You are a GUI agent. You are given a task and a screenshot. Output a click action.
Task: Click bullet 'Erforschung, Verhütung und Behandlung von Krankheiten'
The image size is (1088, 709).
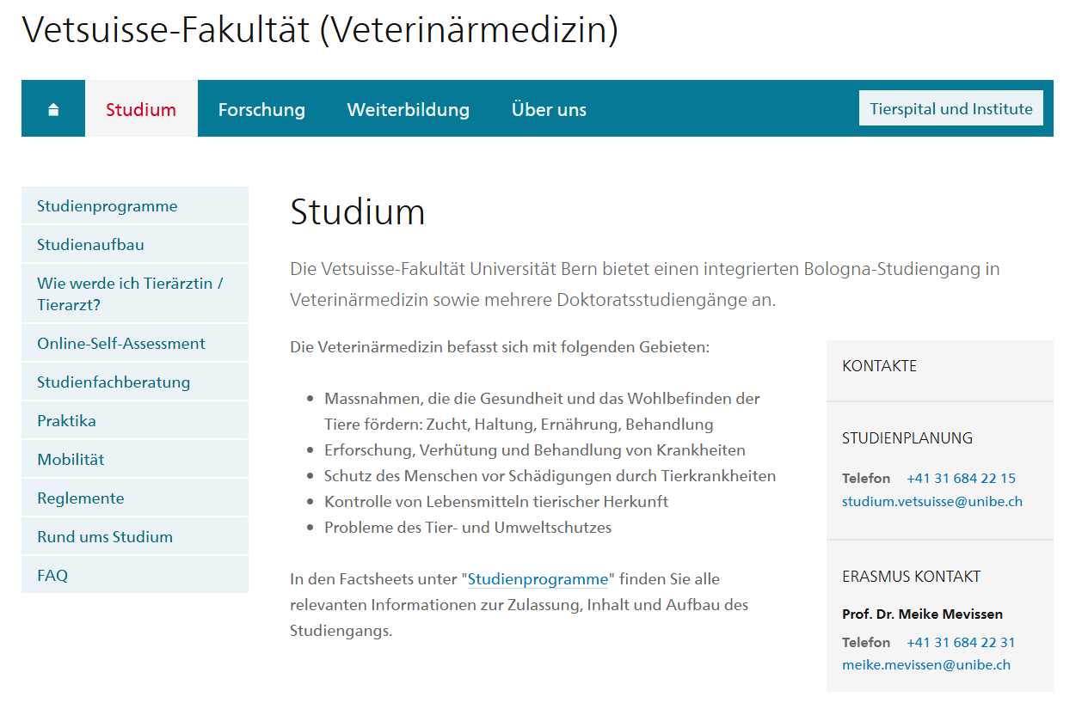click(x=535, y=450)
